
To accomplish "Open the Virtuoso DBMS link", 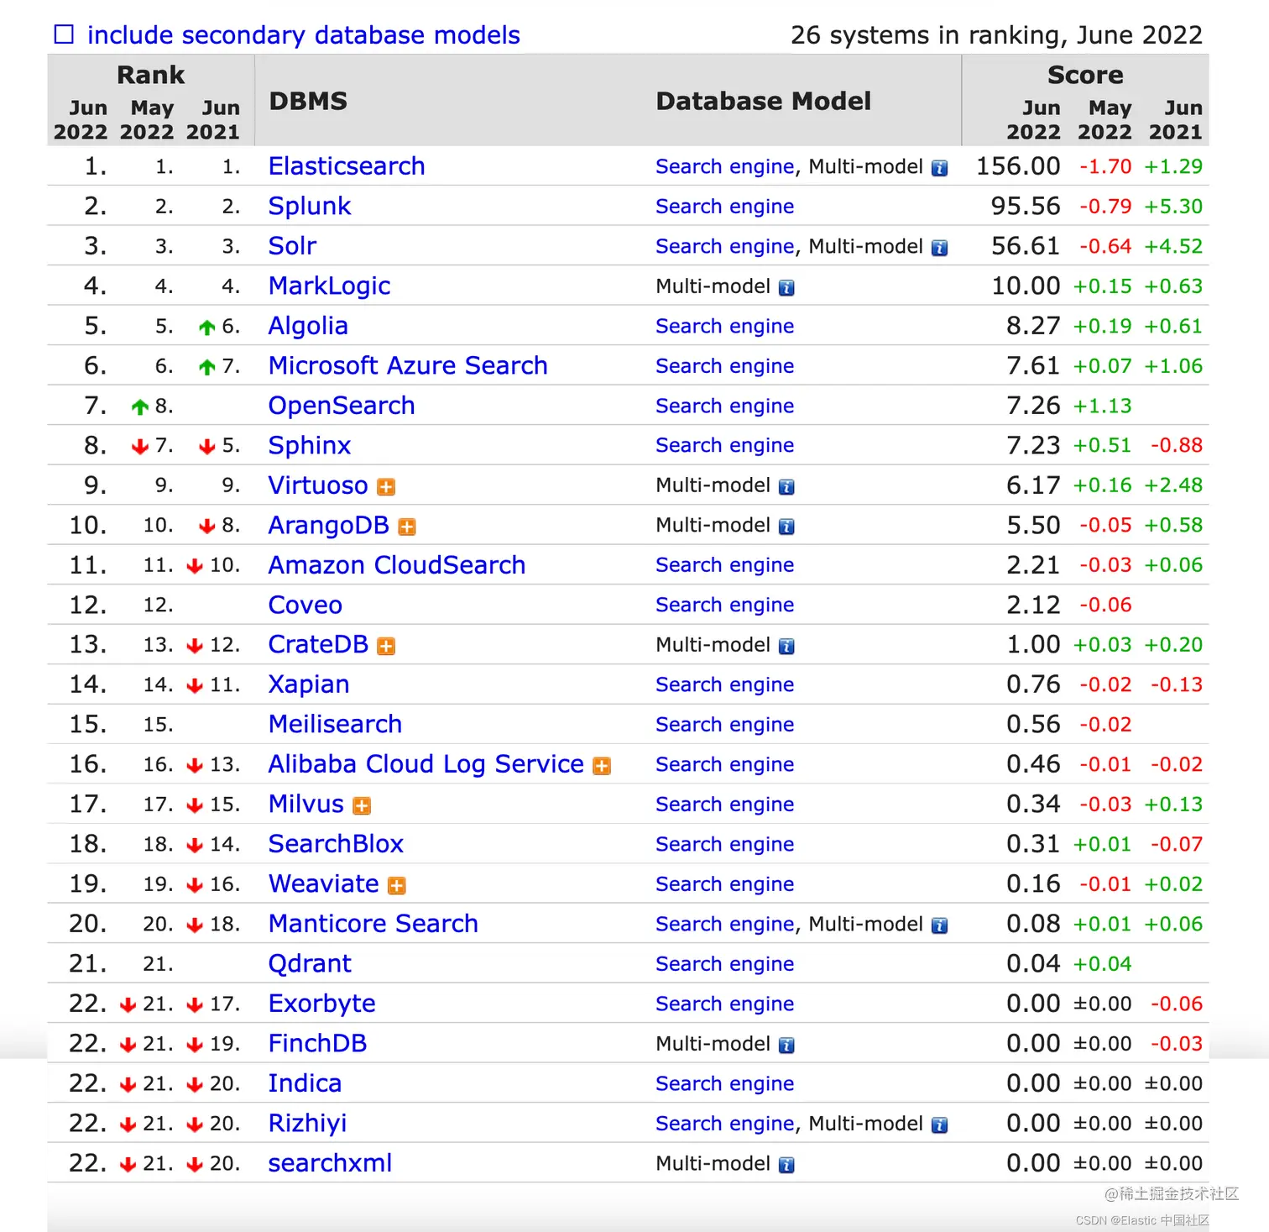I will click(x=318, y=485).
